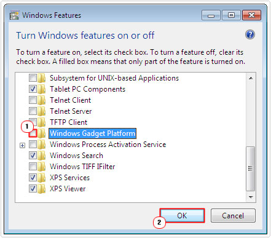271x238 pixels.
Task: Click the Windows Features title bar icon
Action: [x=14, y=15]
